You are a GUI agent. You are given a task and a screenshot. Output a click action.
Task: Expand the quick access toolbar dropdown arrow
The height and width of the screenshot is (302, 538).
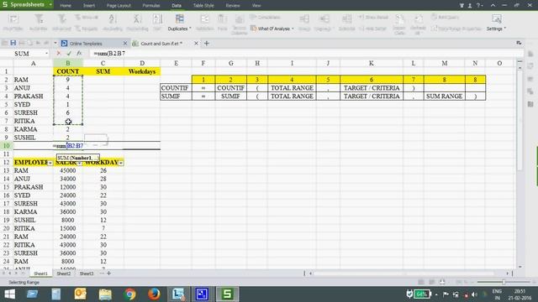(x=55, y=43)
